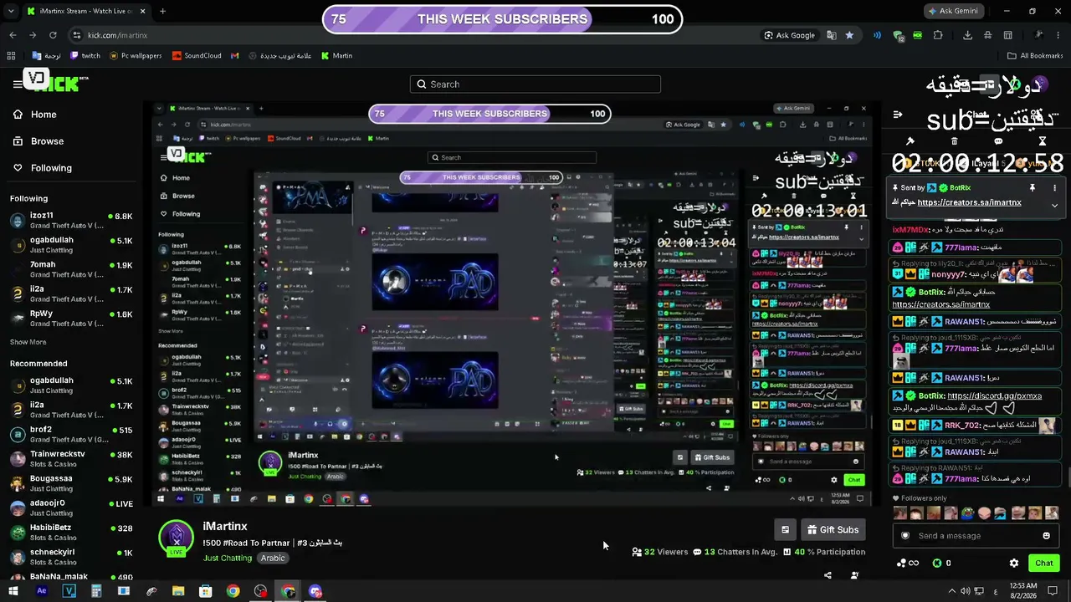Click the Send a message chat field

coord(974,536)
